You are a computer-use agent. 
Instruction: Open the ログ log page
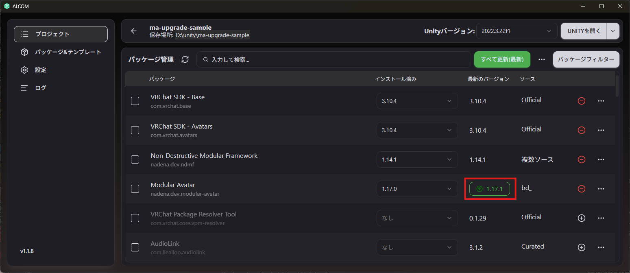tap(61, 88)
